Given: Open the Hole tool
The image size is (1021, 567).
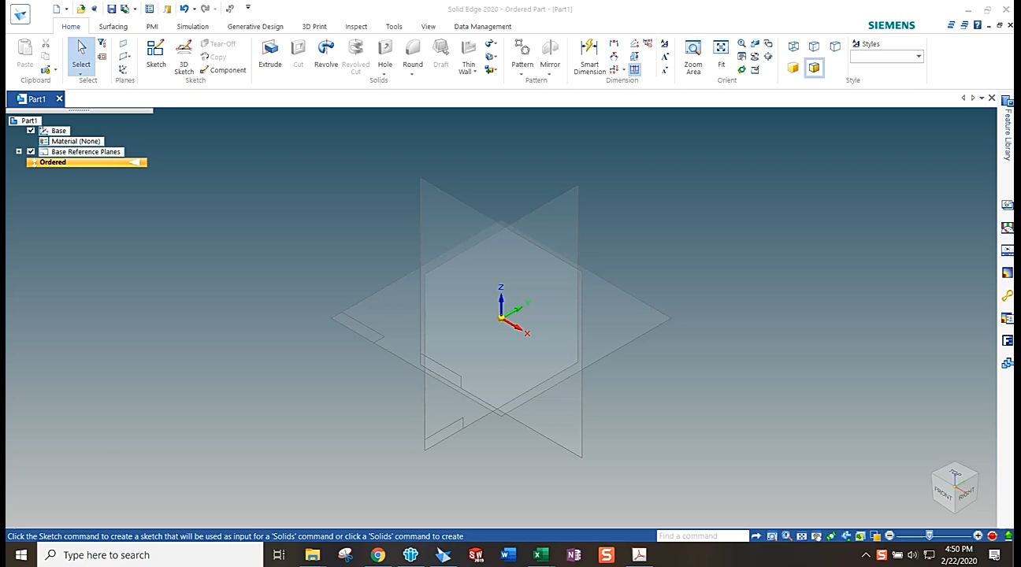Looking at the screenshot, I should pyautogui.click(x=385, y=54).
